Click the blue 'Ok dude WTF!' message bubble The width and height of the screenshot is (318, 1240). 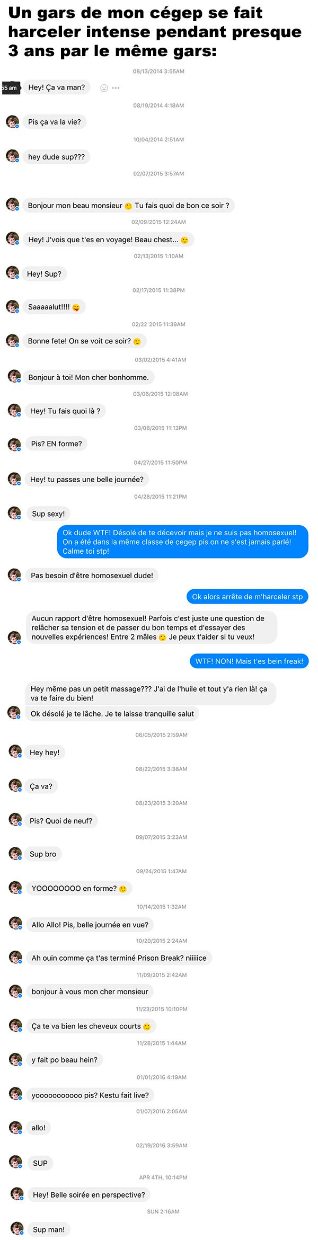[x=182, y=542]
